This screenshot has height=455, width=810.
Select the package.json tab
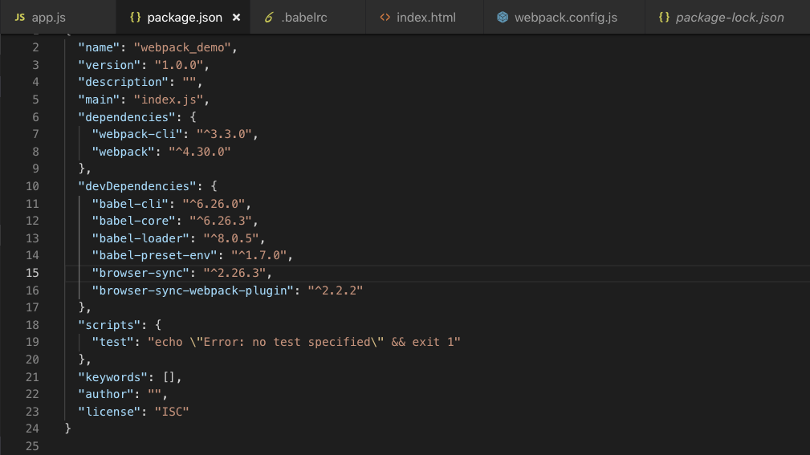tap(183, 17)
